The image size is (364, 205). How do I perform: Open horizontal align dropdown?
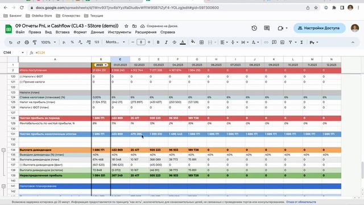224,42
